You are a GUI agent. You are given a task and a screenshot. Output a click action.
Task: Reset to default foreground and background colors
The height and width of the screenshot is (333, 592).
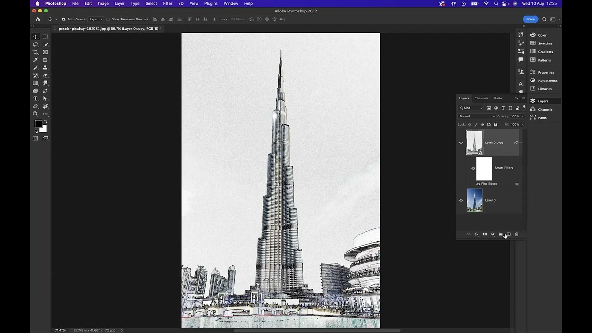coord(36,131)
